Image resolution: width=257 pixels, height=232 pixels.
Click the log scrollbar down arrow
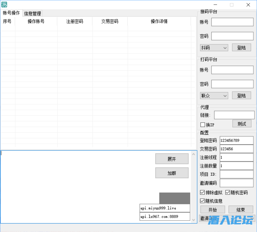point(193,220)
